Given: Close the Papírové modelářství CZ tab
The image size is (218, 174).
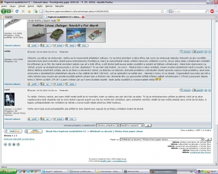Looking at the screenshot, I should 83,17.
